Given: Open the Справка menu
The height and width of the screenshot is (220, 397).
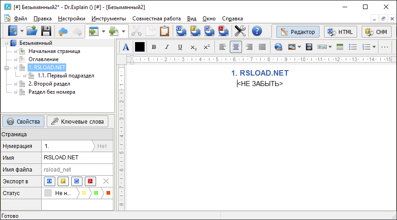Looking at the screenshot, I should (x=232, y=19).
